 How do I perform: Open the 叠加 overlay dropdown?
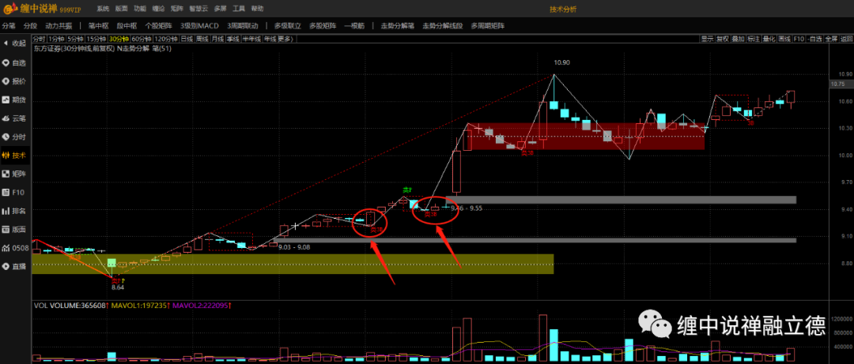pos(738,39)
